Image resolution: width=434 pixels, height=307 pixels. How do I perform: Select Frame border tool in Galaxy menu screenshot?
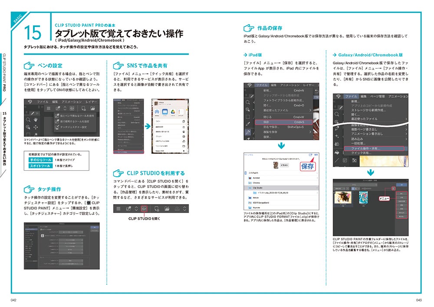tap(345, 160)
